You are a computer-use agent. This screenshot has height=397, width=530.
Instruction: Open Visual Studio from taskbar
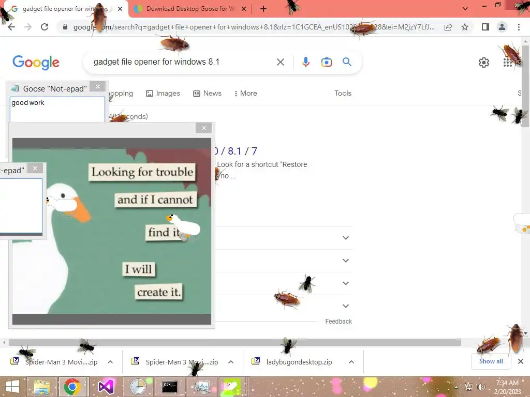tap(106, 387)
